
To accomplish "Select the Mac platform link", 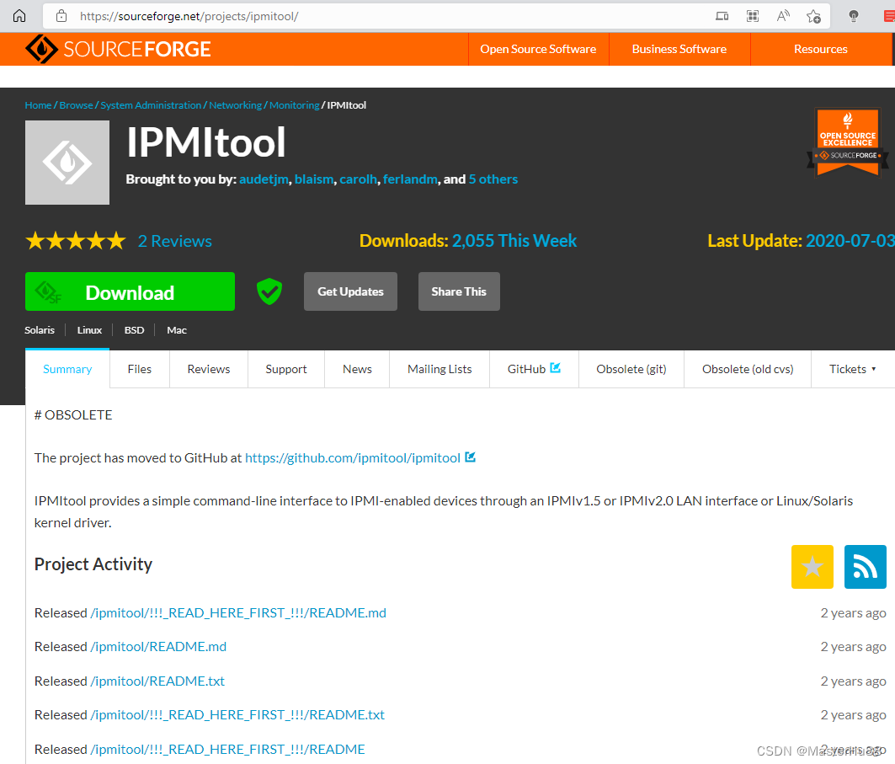I will click(177, 330).
